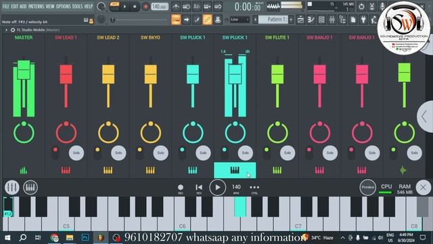Click the SW LEAD 1 pan knob

[x=66, y=132]
